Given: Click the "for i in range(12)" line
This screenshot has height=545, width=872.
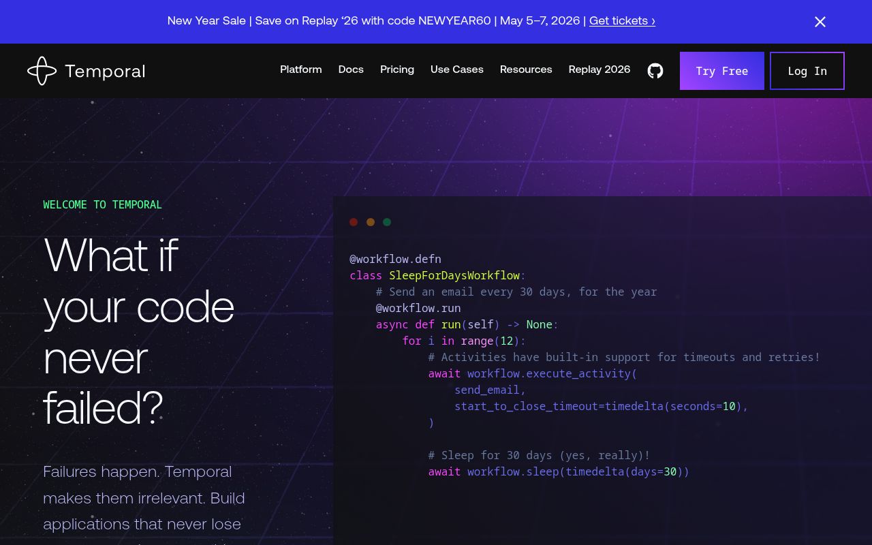Looking at the screenshot, I should [x=465, y=341].
